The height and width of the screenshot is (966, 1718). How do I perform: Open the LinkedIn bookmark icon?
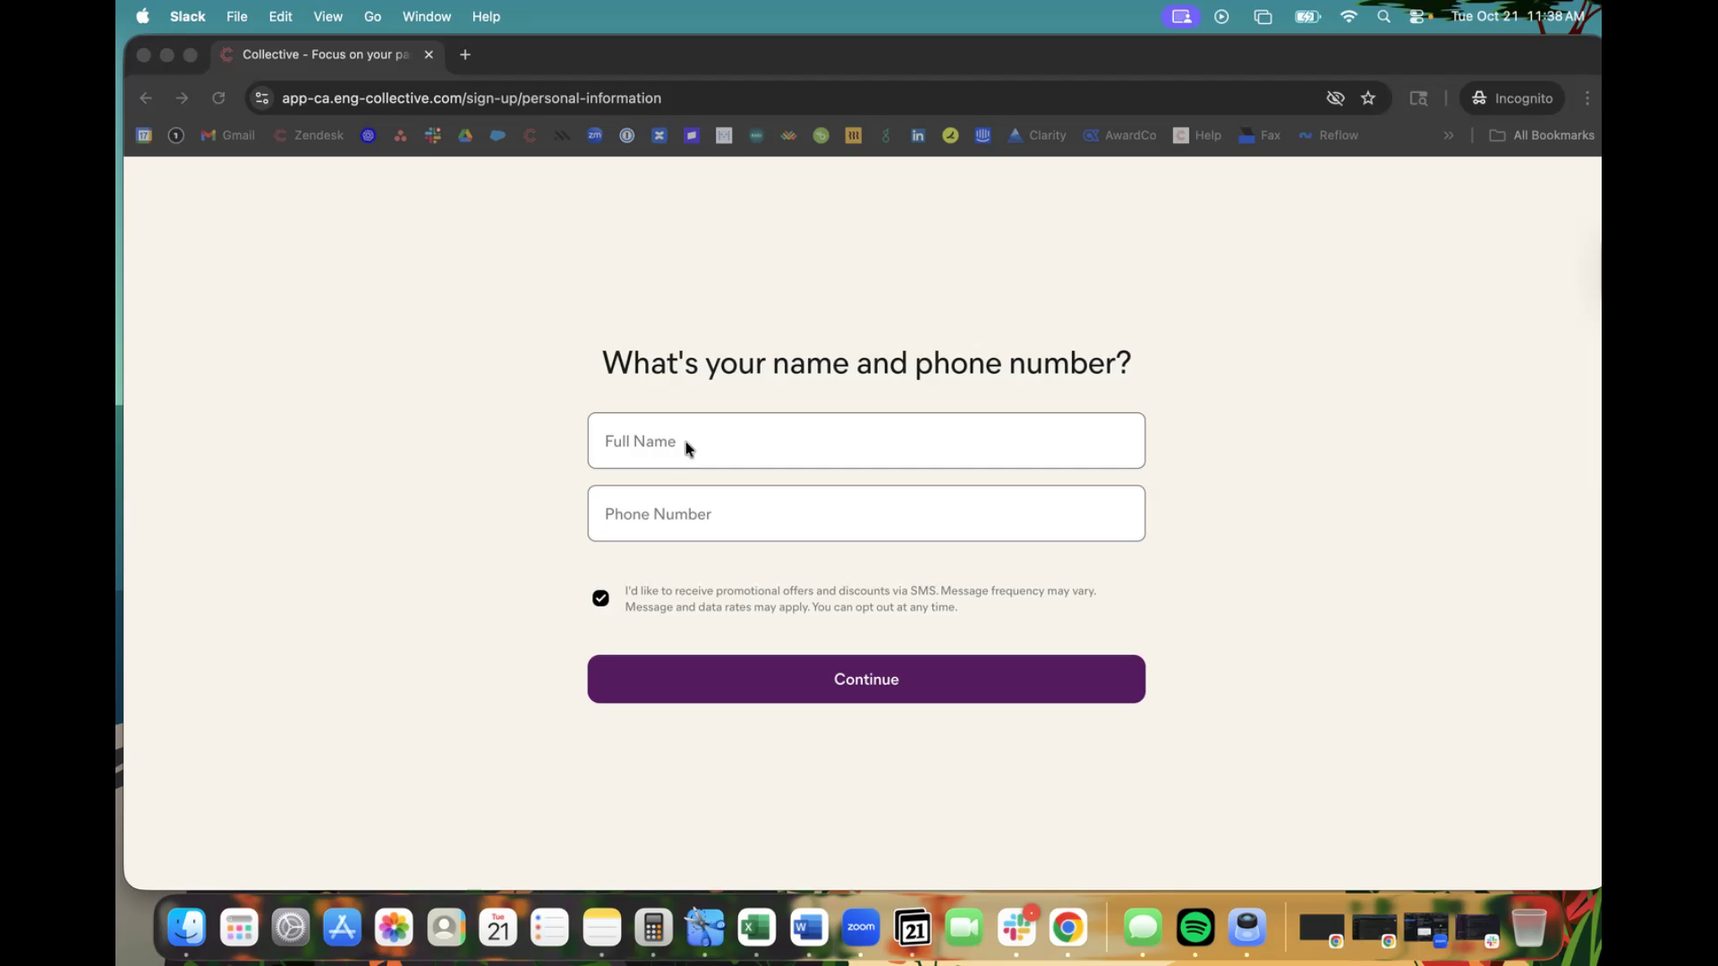[x=918, y=136]
